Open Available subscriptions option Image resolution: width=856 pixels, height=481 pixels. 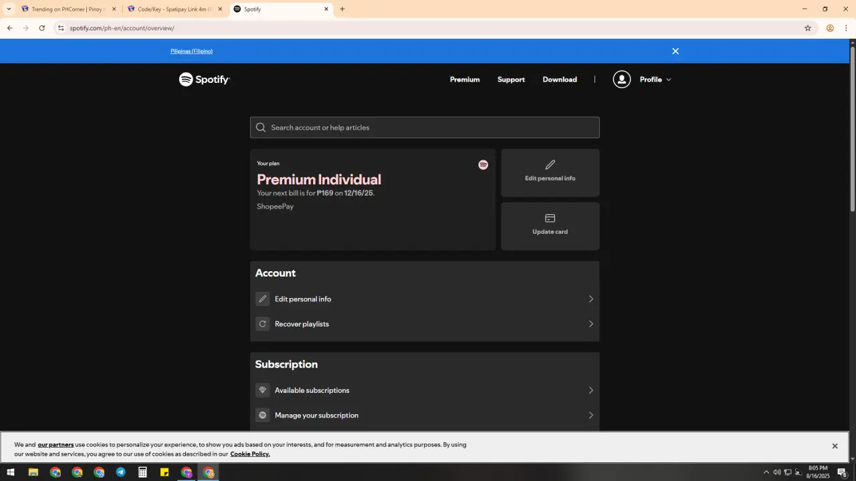(x=425, y=390)
